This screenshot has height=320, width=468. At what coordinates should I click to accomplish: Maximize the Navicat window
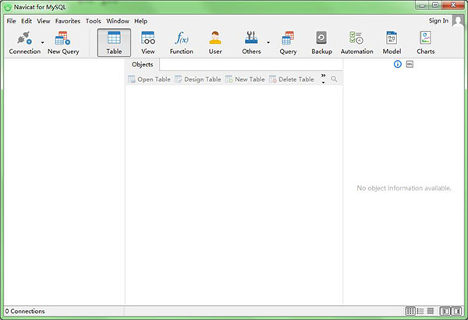[435, 5]
